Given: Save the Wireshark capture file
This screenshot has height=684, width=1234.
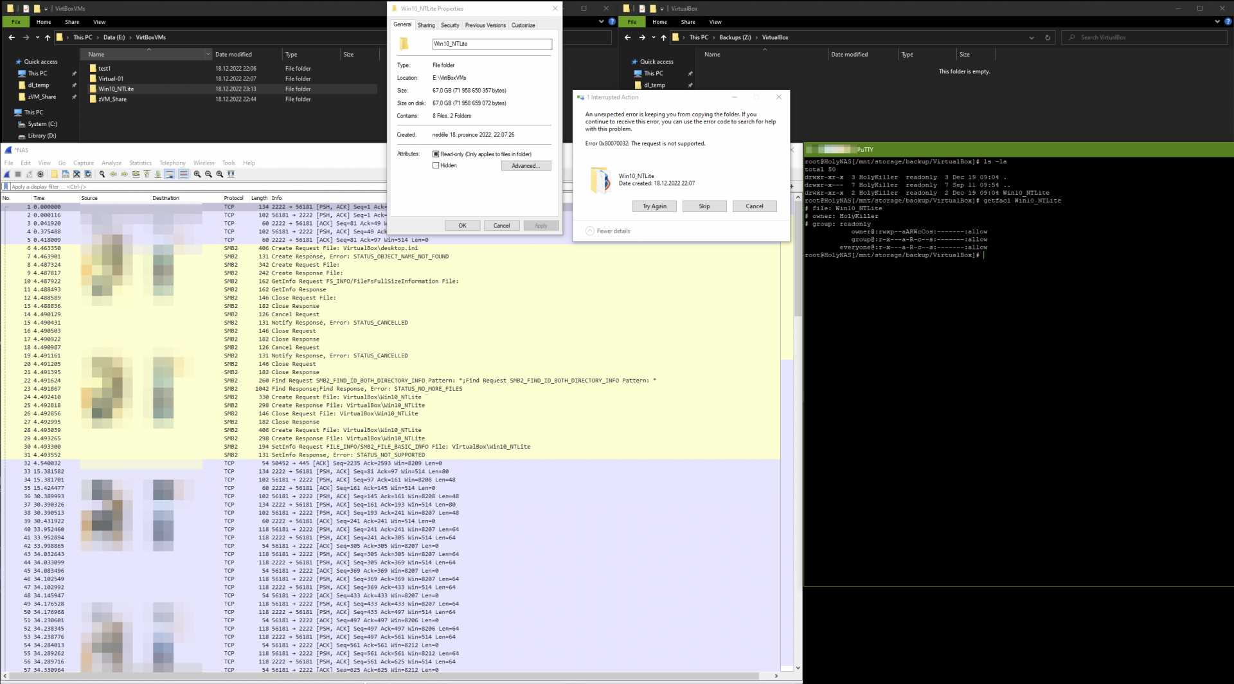Looking at the screenshot, I should 66,174.
